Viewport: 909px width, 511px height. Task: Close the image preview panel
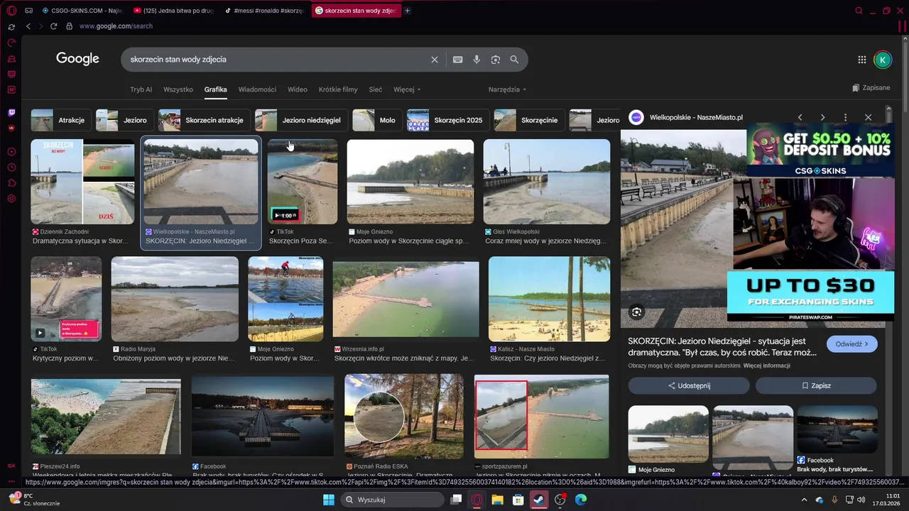click(868, 117)
